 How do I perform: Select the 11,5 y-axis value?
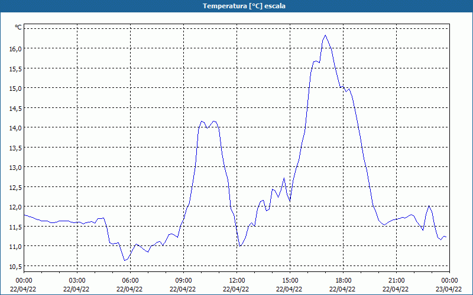[16, 227]
